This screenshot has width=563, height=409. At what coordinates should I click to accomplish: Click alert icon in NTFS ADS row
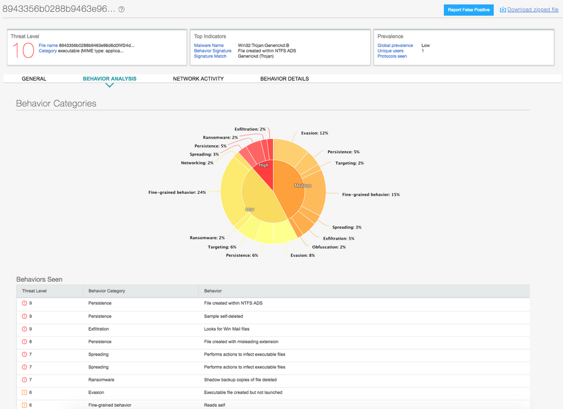24,303
